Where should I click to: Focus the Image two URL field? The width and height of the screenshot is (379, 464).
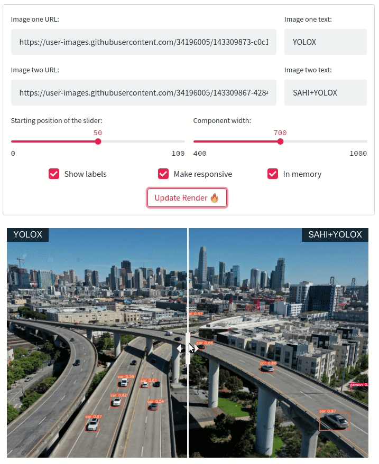click(x=144, y=92)
